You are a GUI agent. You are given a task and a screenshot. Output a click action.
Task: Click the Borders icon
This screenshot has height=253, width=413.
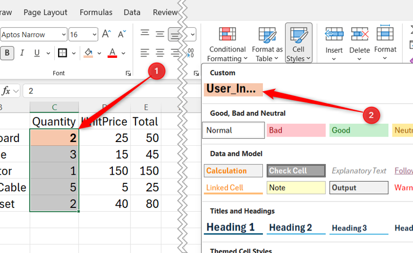click(62, 53)
